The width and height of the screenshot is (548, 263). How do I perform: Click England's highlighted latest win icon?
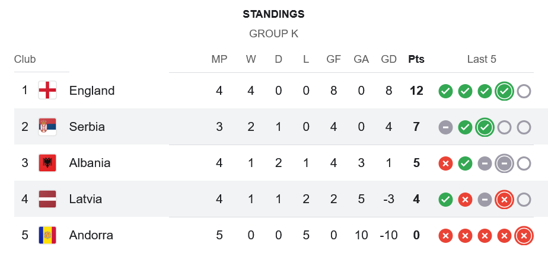click(x=504, y=91)
